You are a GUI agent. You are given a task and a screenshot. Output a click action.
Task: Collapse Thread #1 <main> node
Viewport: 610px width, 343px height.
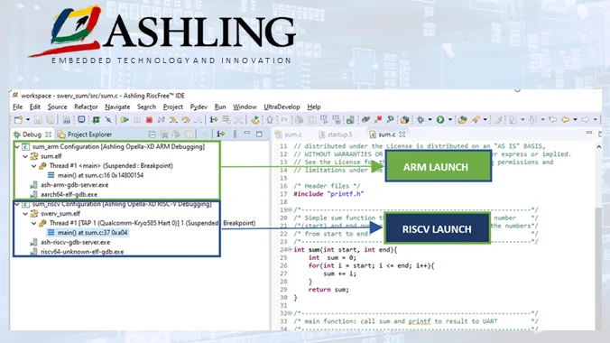[x=34, y=166]
